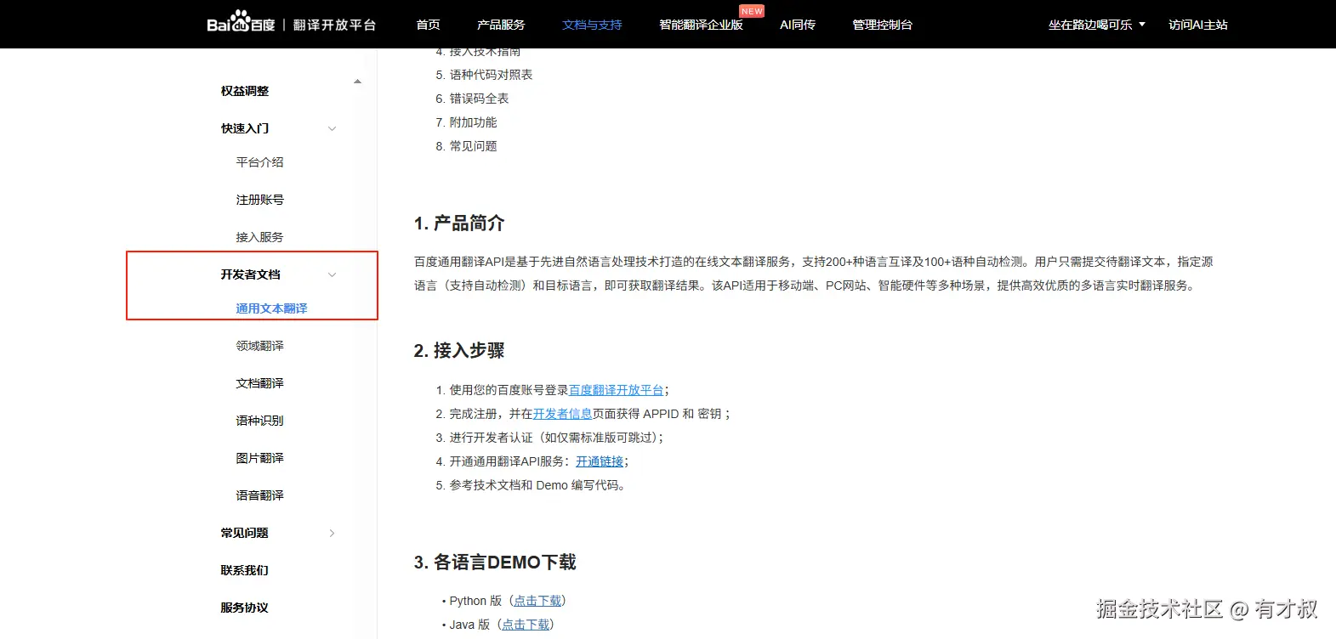The width and height of the screenshot is (1336, 639).
Task: Open 智能翻译企业版 navigation item
Action: pyautogui.click(x=701, y=25)
